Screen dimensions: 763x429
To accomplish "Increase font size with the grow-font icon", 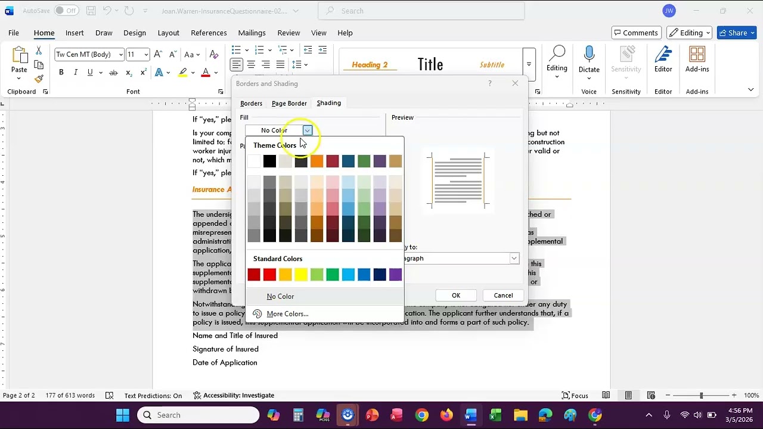I will (x=158, y=54).
